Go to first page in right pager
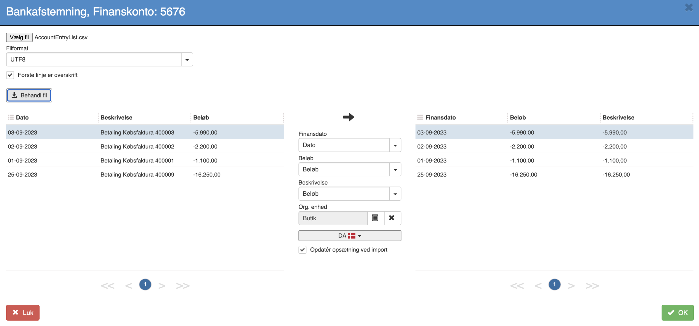Image resolution: width=699 pixels, height=326 pixels. 517,286
